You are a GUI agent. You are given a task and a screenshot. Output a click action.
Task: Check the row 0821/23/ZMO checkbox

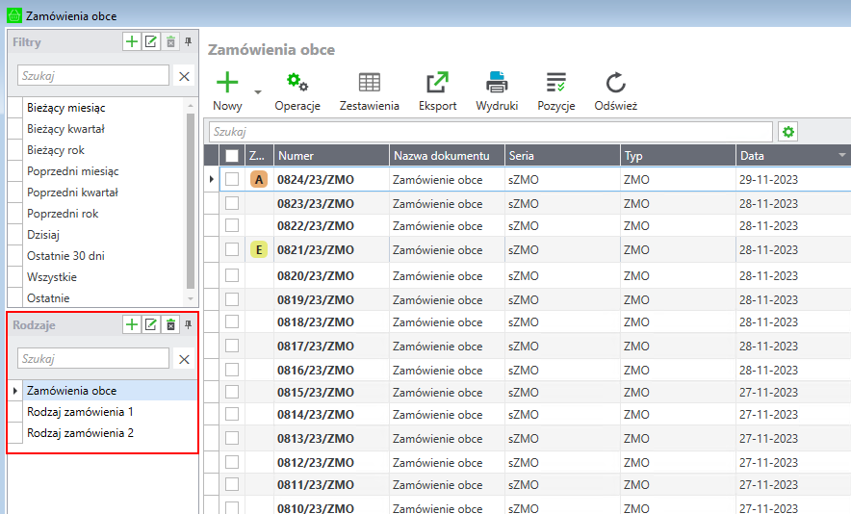pos(232,249)
